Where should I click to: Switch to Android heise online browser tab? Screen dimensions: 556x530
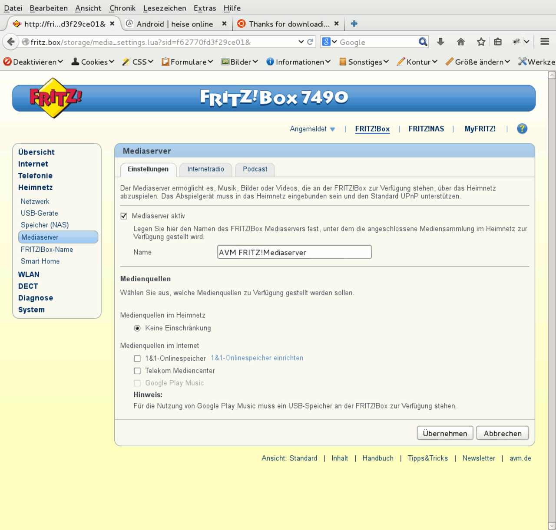(175, 24)
